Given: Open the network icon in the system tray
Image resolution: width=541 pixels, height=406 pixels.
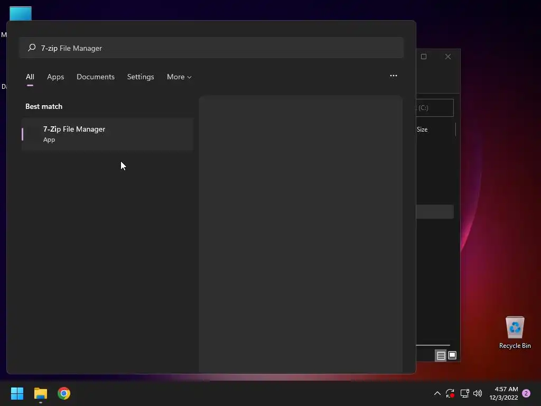Looking at the screenshot, I should 464,393.
